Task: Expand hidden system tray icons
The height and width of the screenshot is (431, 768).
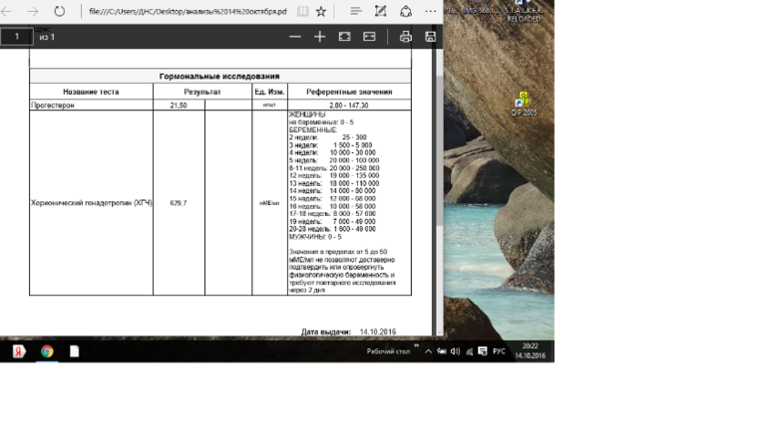Action: pyautogui.click(x=428, y=351)
